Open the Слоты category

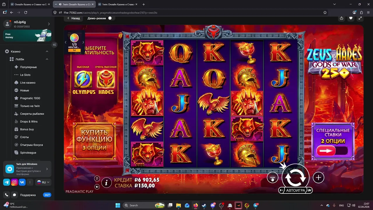24,137
